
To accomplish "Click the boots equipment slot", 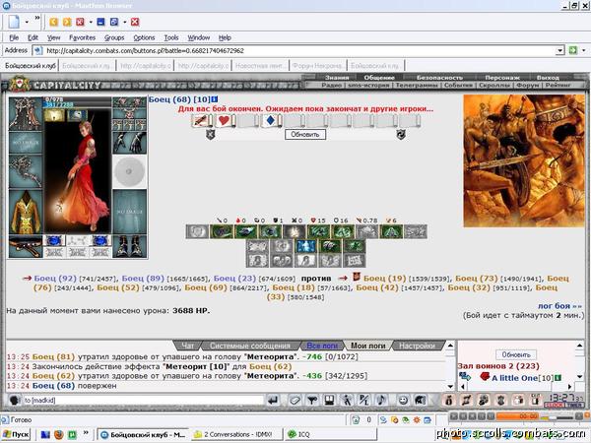I will click(129, 246).
